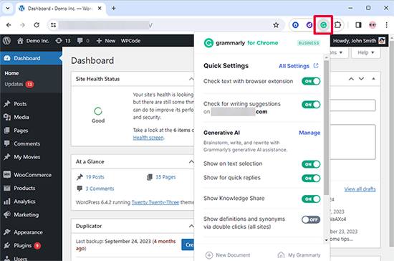The height and width of the screenshot is (261, 394).
Task: Collapse the Duplicator panel
Action: pos(191,226)
